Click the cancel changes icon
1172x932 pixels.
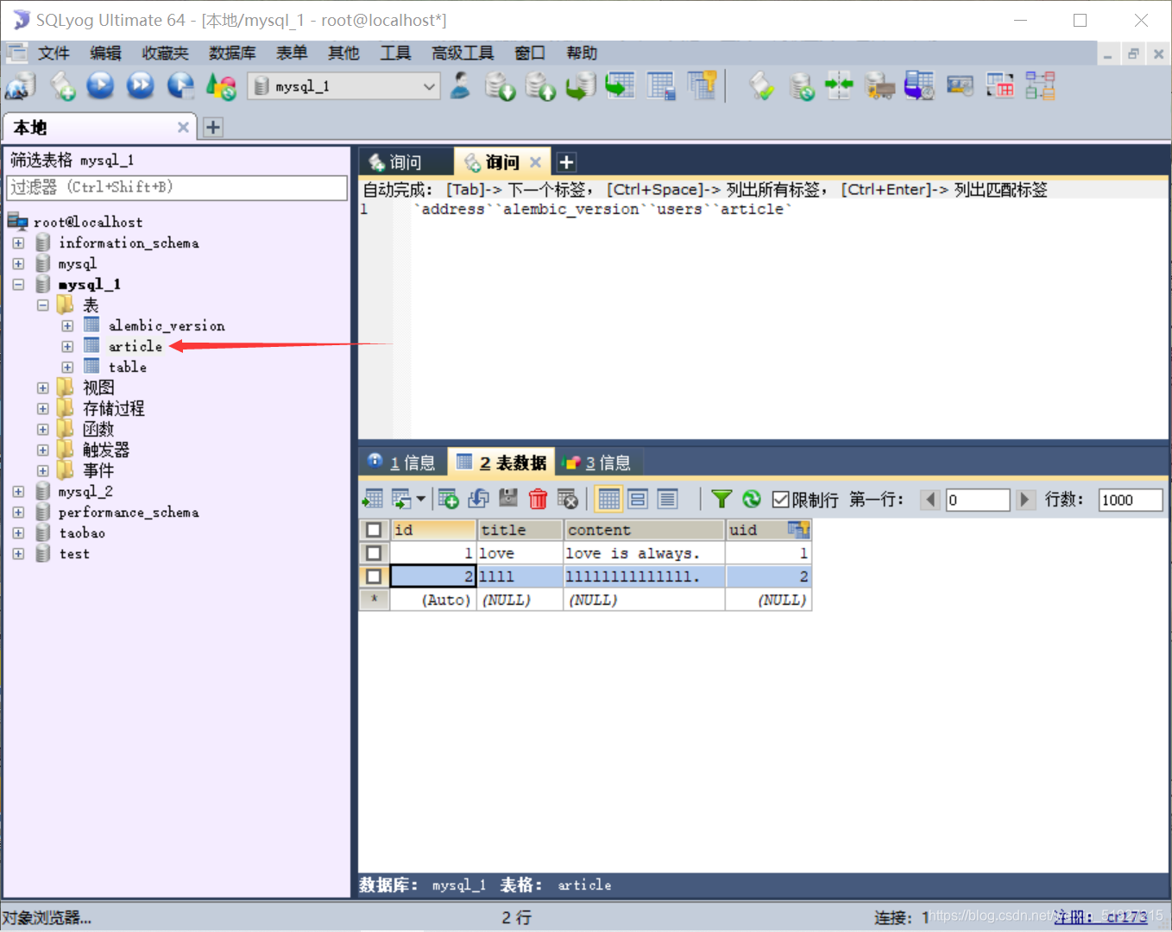pos(568,499)
